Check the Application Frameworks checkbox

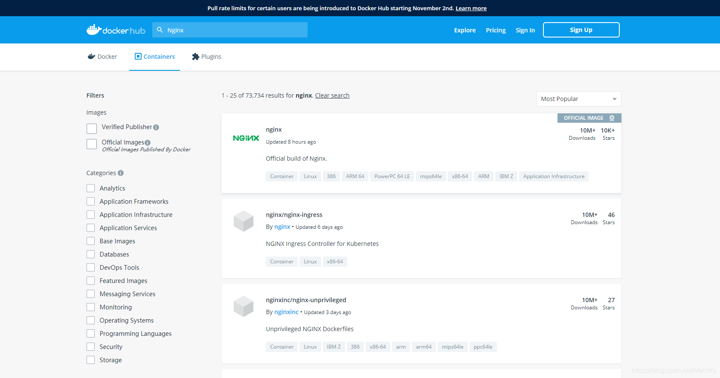tap(91, 202)
